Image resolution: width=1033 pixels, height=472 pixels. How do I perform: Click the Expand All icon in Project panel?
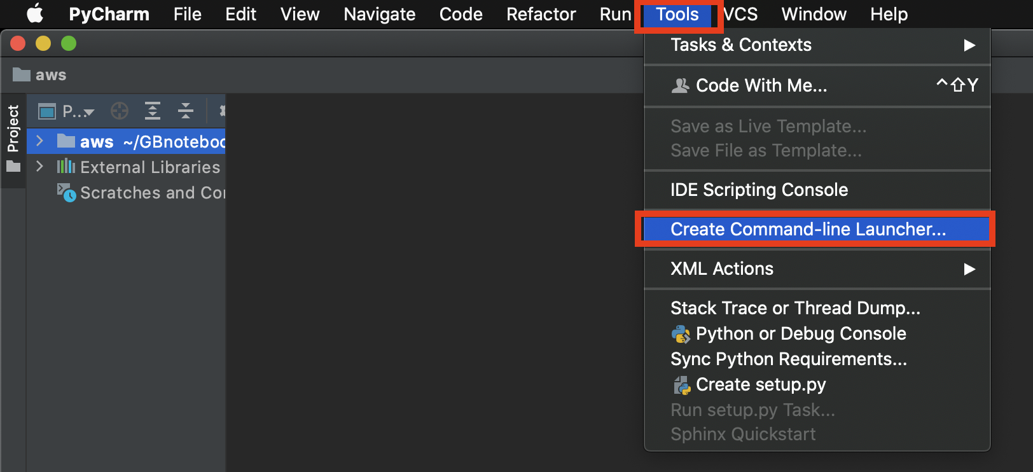click(153, 111)
